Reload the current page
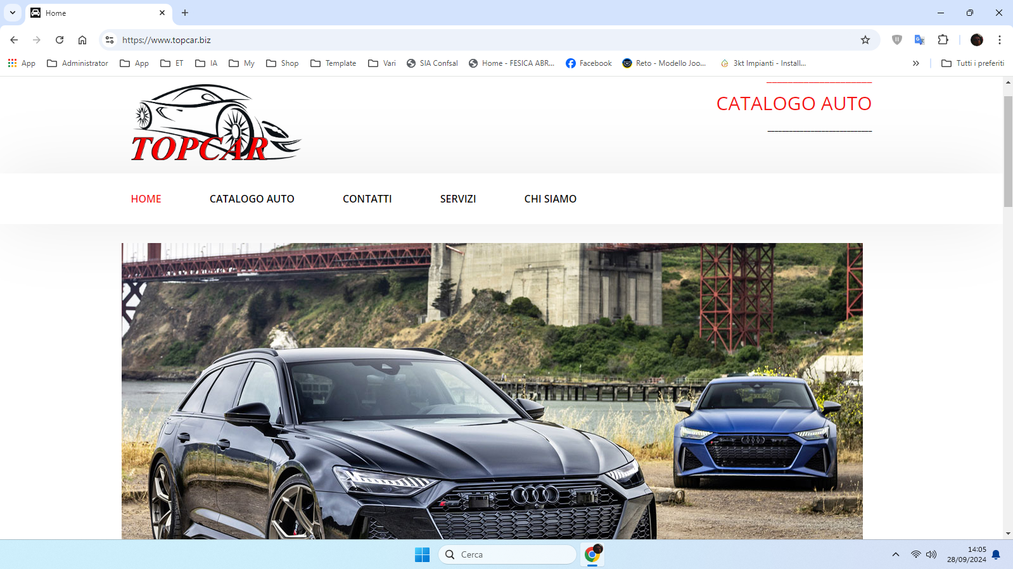Image resolution: width=1013 pixels, height=569 pixels. tap(60, 40)
